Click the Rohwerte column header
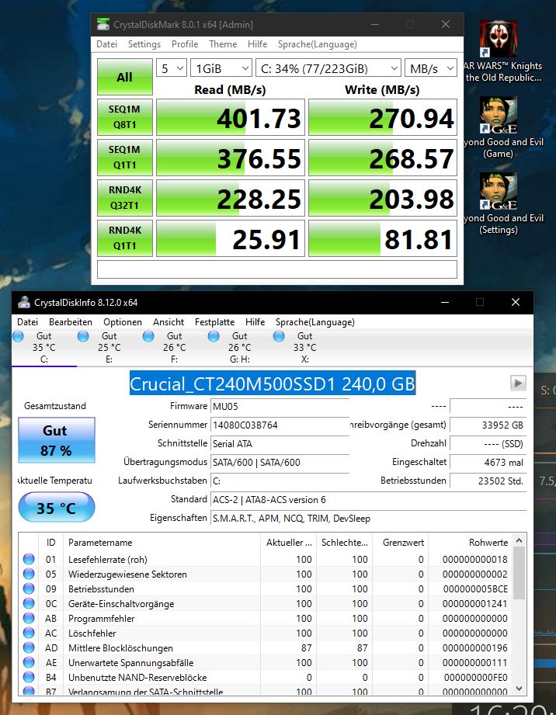Viewport: 556px width, 715px height. [469, 542]
